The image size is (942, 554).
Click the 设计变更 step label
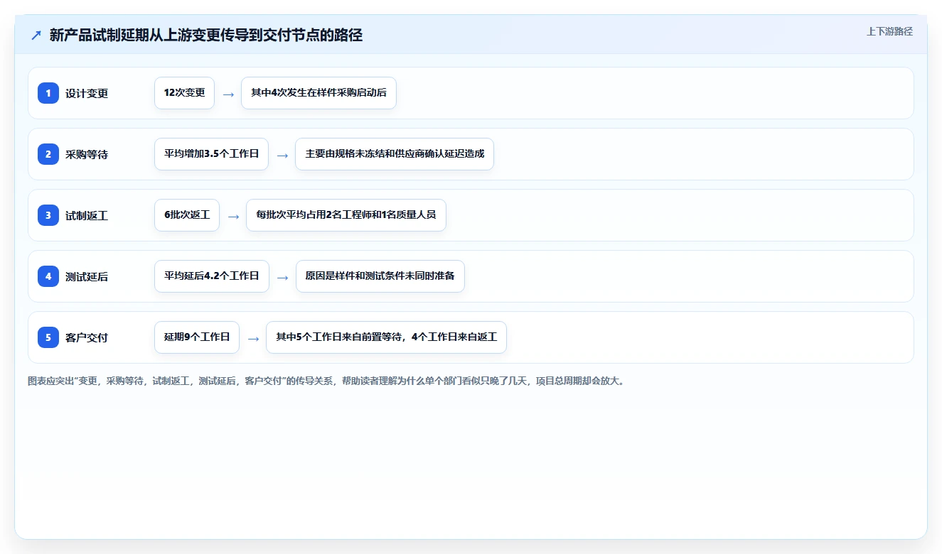click(87, 93)
